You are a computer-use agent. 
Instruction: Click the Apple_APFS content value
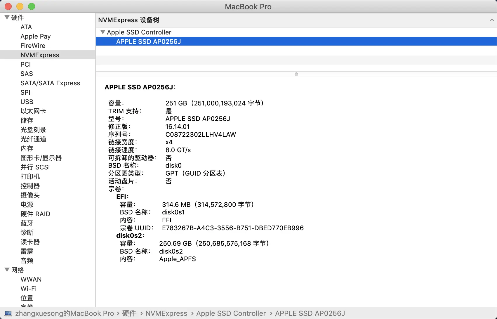point(178,259)
